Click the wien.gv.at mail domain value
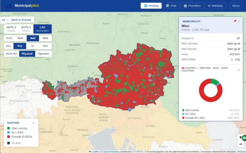Viewport: 246px width, 153px height. 234,49
